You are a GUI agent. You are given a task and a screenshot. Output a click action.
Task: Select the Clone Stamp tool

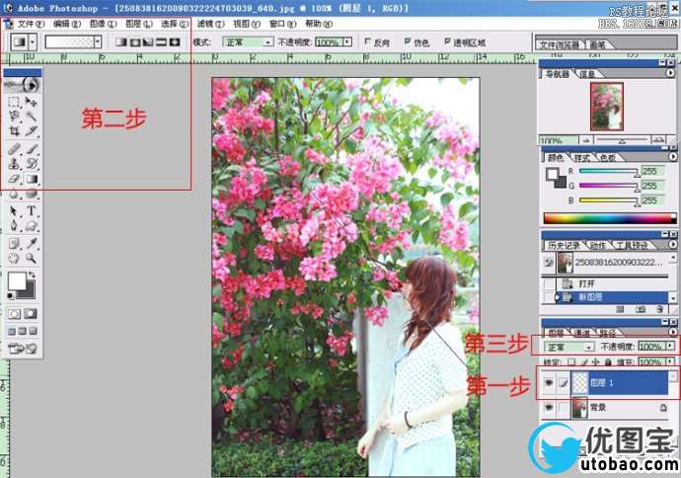[x=14, y=164]
